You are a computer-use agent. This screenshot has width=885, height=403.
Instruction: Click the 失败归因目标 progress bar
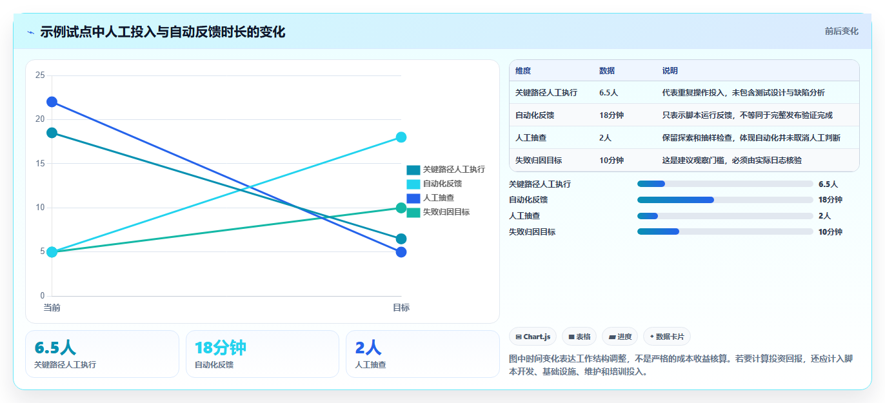click(725, 231)
